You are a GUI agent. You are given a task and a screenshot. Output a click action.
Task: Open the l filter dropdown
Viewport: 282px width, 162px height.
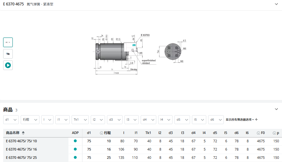tap(47, 120)
